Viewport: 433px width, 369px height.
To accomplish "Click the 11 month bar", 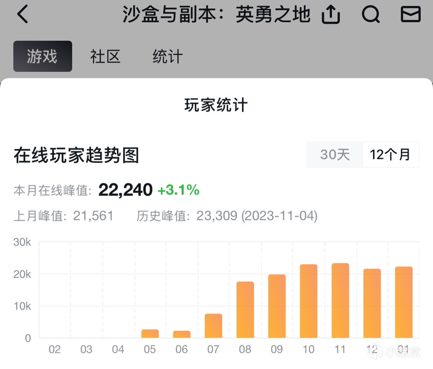I will tap(340, 301).
